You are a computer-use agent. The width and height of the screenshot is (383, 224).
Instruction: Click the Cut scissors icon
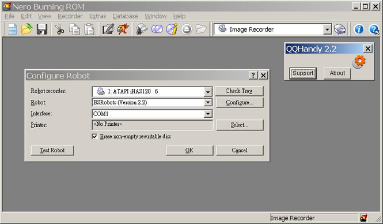point(59,29)
